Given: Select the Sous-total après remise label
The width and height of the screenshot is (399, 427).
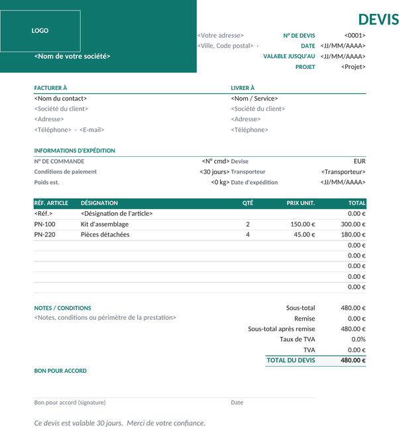Looking at the screenshot, I should coord(282,329).
